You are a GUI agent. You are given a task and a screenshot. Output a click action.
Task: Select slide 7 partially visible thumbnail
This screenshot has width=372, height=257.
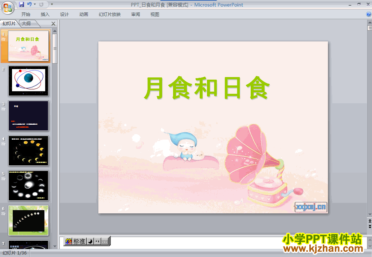pyautogui.click(x=28, y=244)
